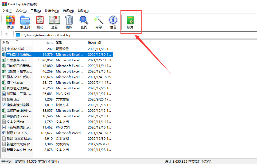This screenshot has height=164, width=257.
Task: Click the file icon of desktop.ini
Action: point(3,49)
